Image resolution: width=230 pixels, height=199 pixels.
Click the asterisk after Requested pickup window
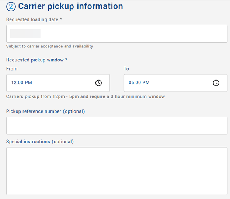[66, 60]
